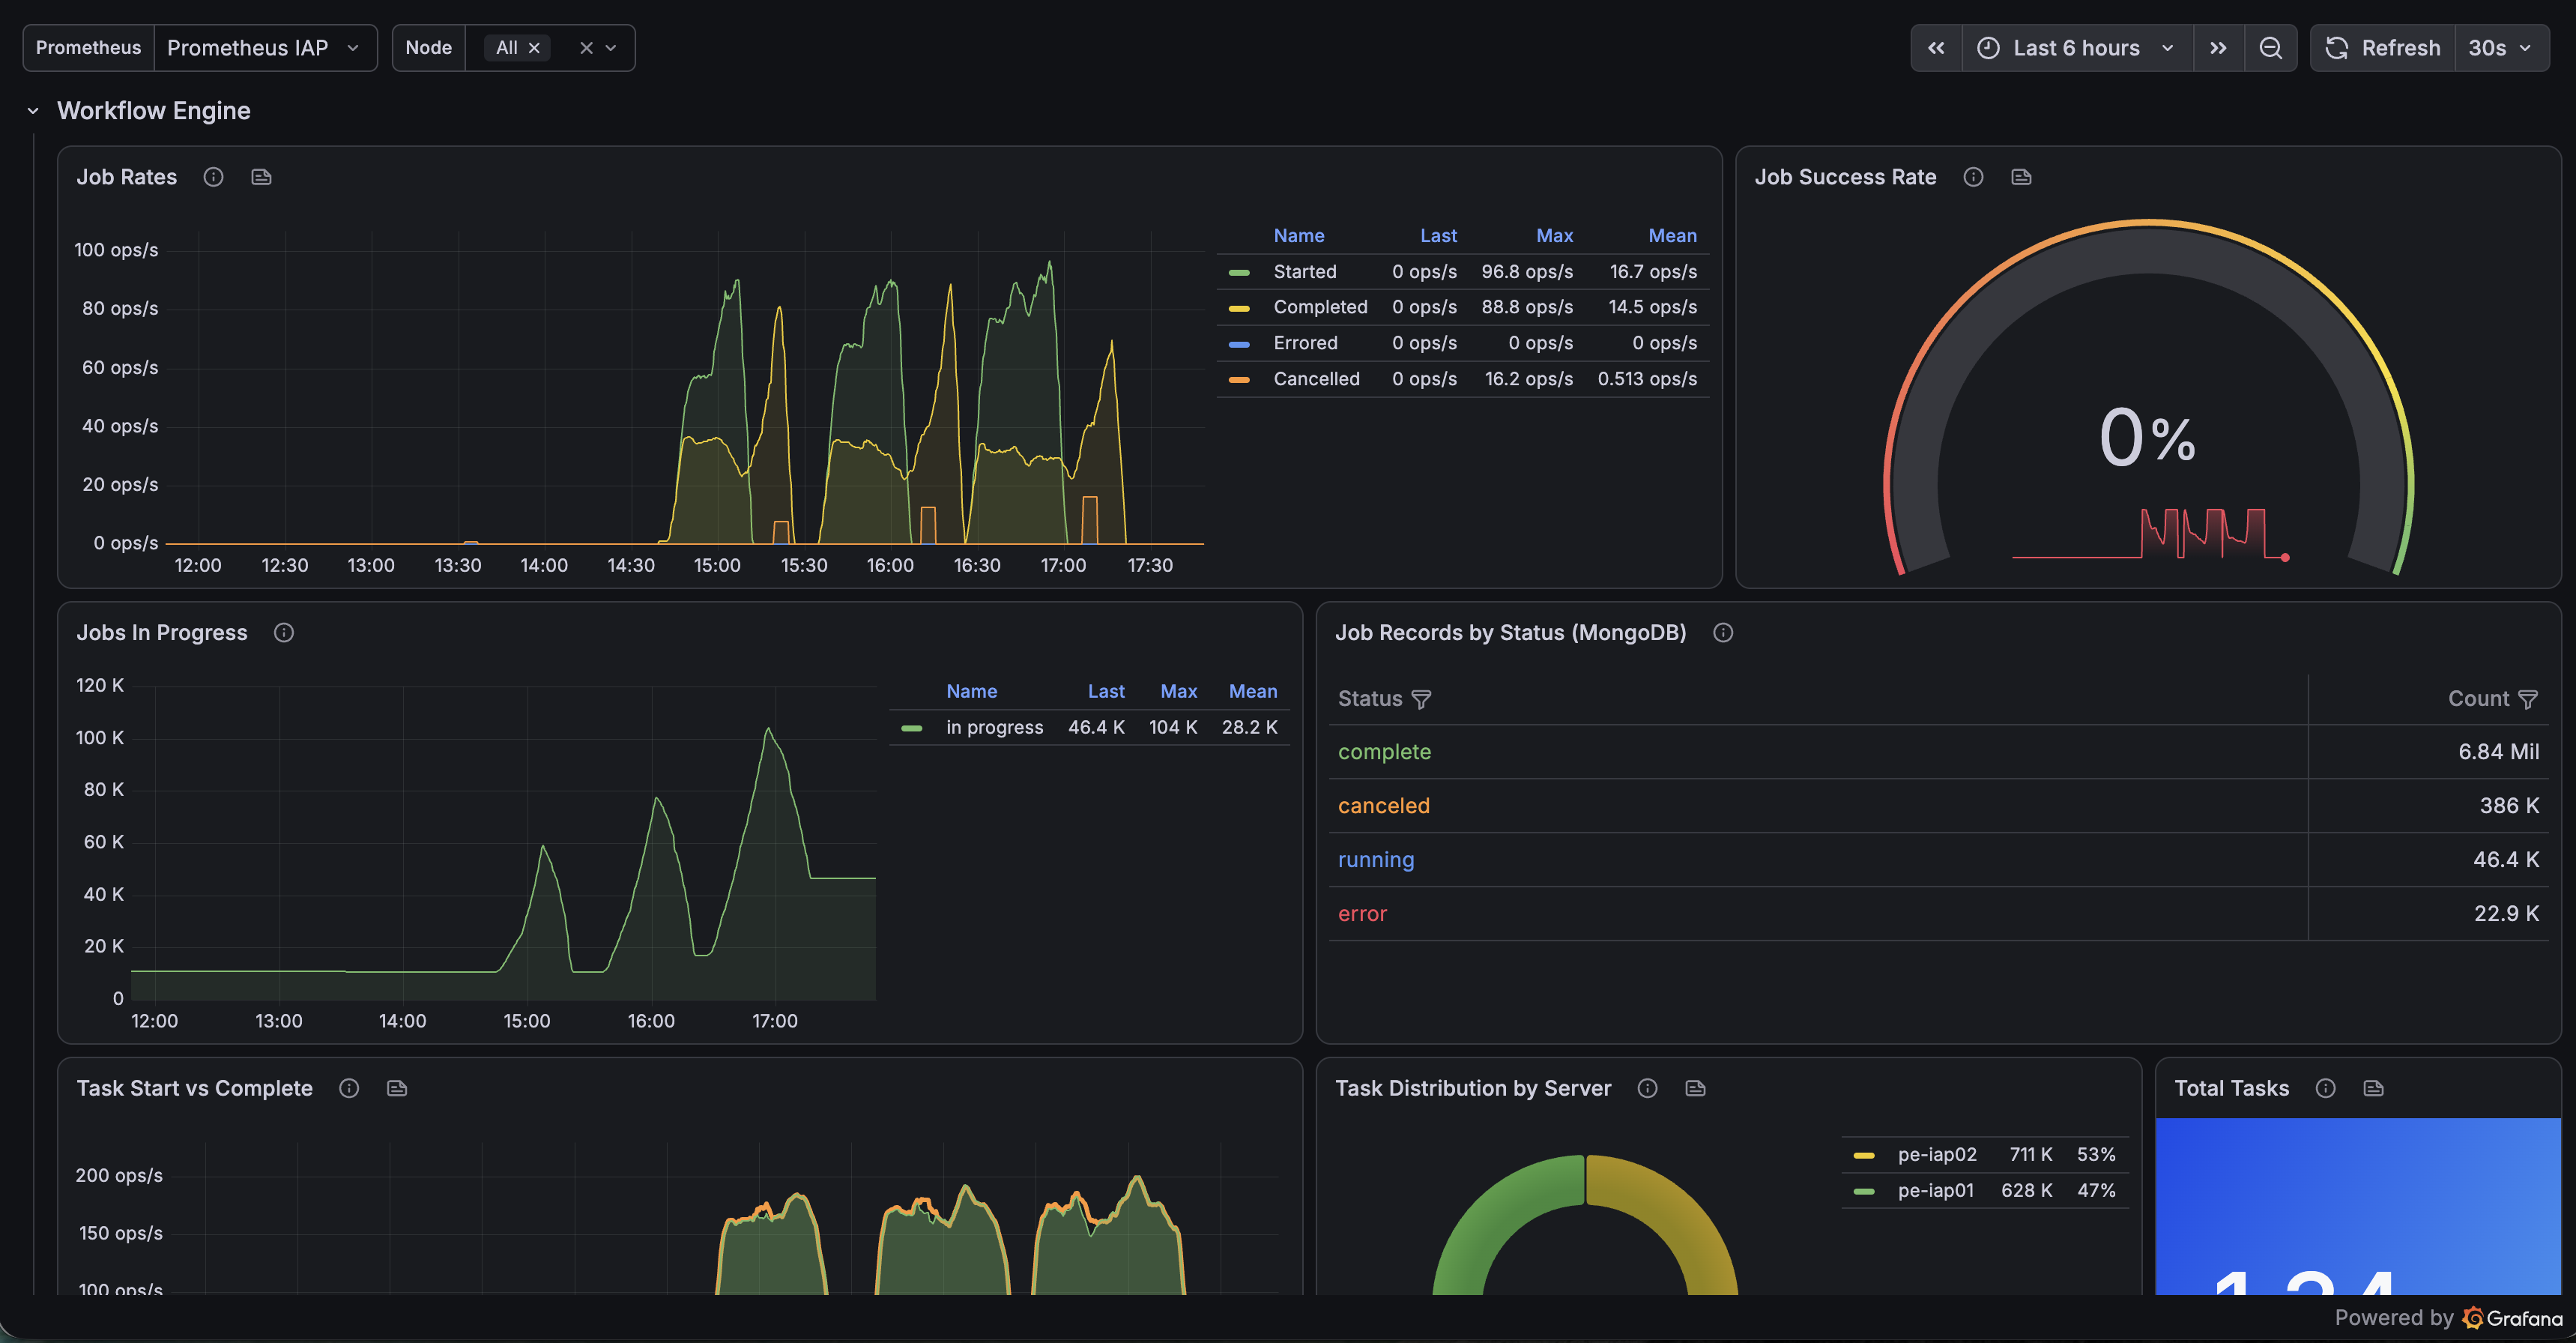Click the zoom out time range icon
Image resolution: width=2576 pixels, height=1343 pixels.
2270,48
